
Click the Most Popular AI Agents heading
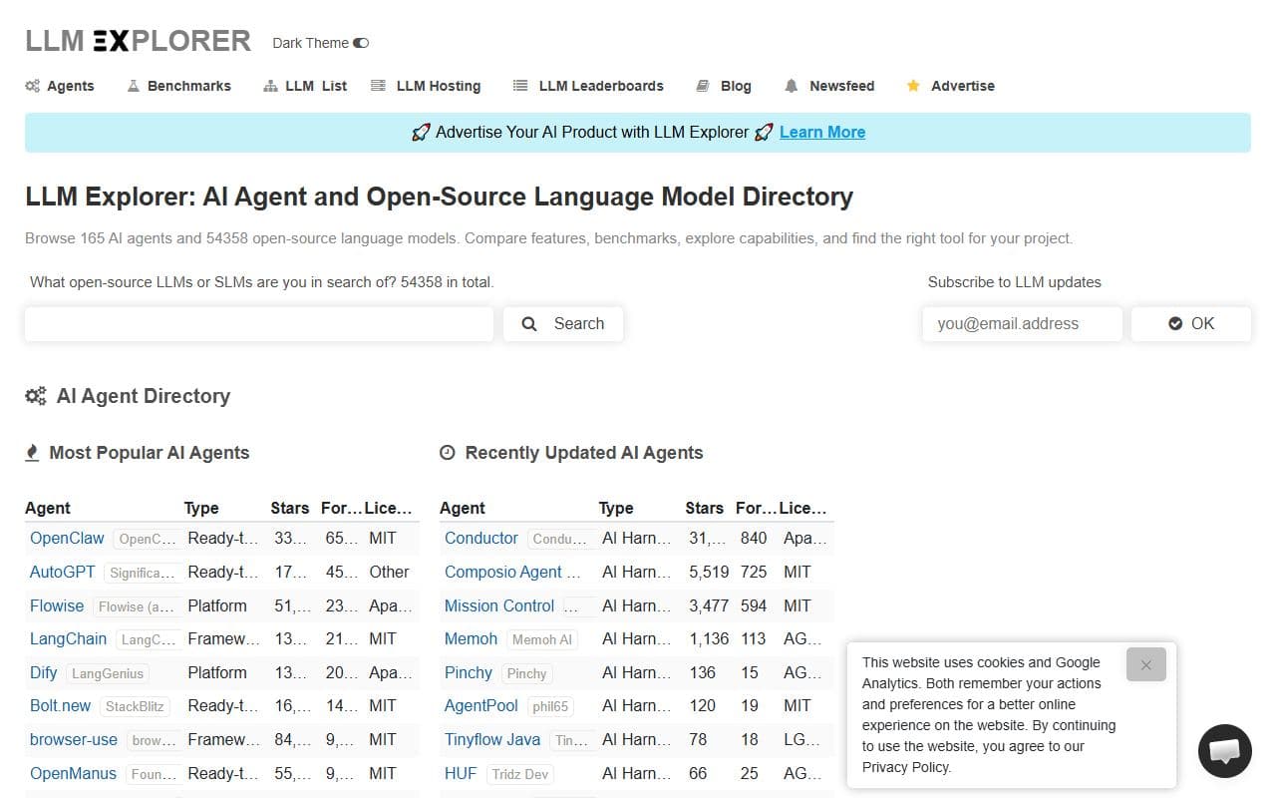tap(150, 453)
